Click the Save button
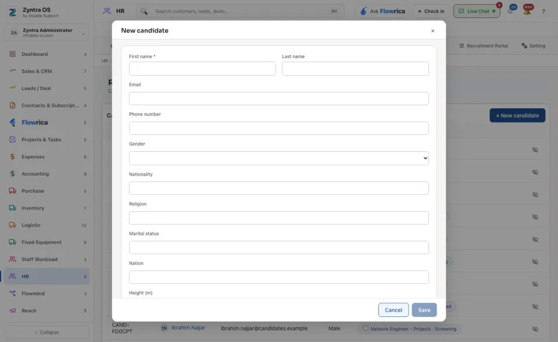The width and height of the screenshot is (558, 342). tap(424, 310)
